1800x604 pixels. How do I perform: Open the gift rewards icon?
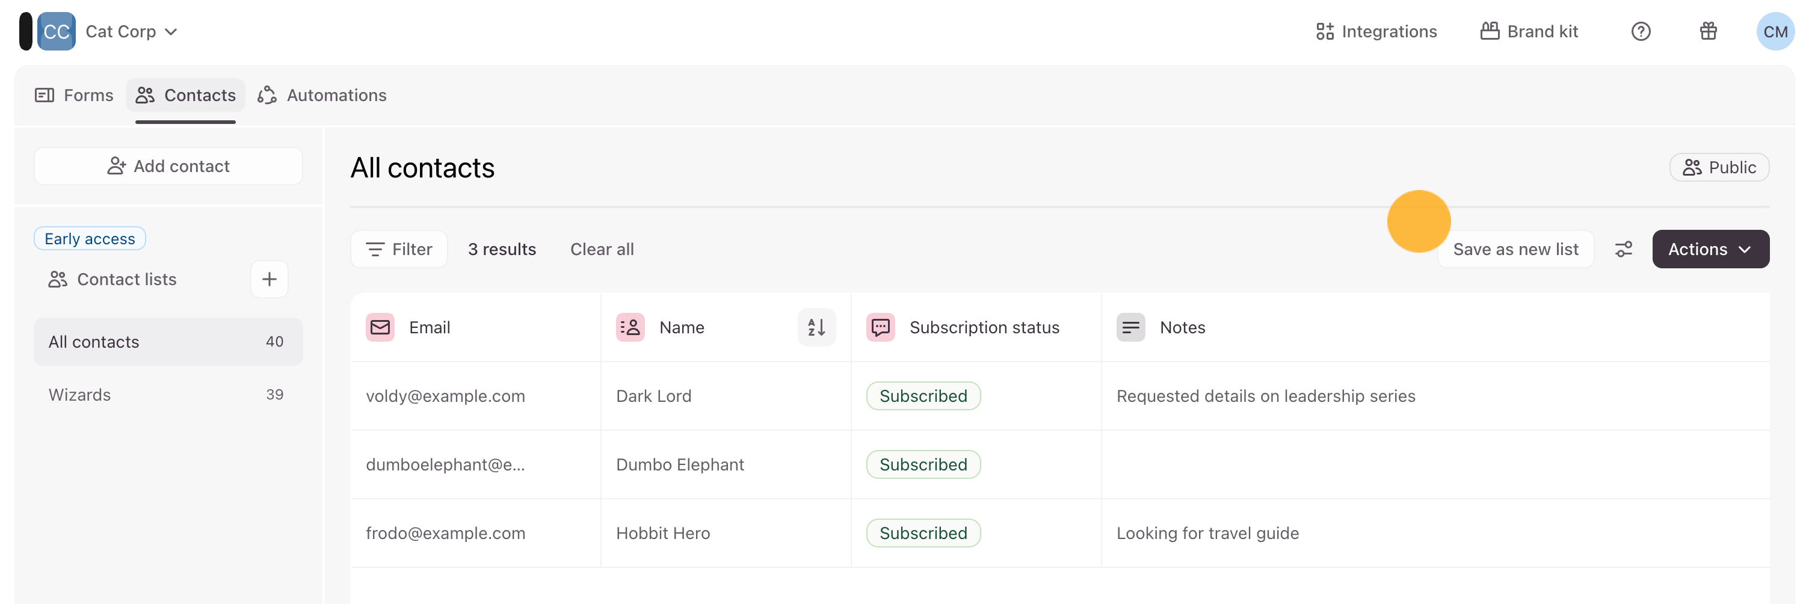1708,31
